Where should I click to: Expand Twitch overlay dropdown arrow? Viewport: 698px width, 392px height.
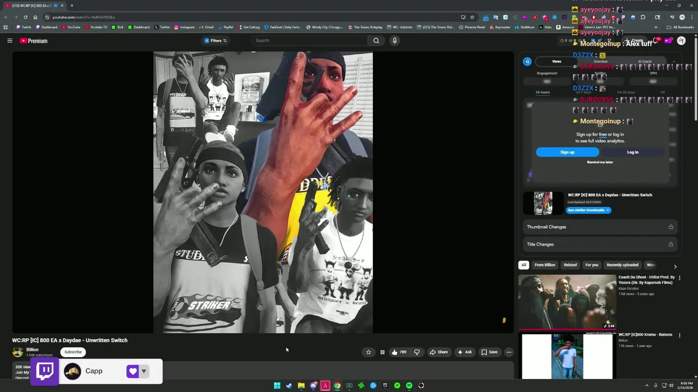(x=144, y=371)
